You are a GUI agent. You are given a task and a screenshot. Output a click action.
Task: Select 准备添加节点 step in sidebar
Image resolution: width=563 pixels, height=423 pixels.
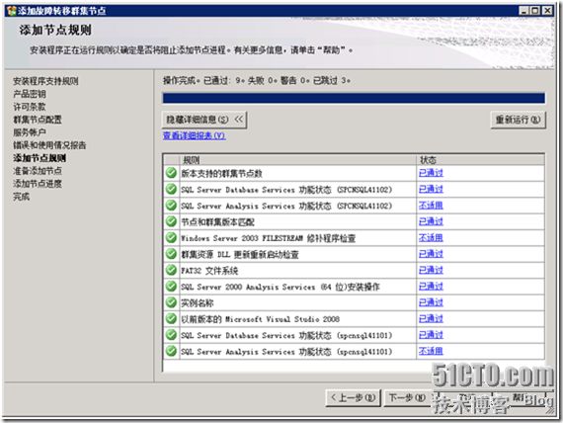click(38, 171)
